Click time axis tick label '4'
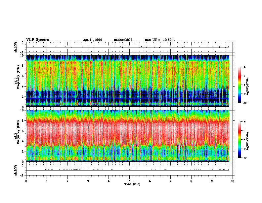This screenshot has width=262, height=203. (109, 181)
